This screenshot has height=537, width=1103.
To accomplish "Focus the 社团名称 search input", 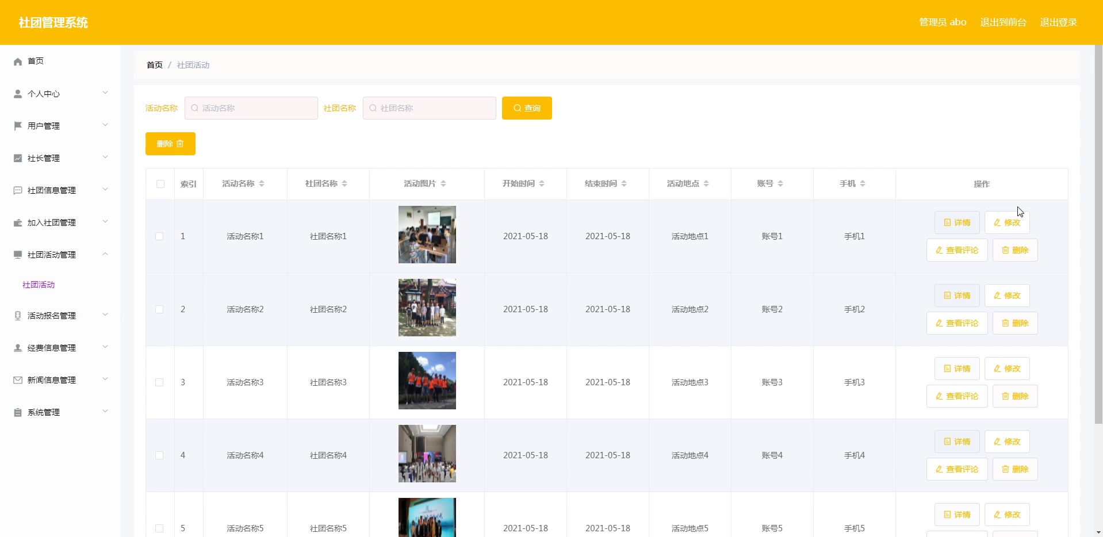I will (430, 108).
